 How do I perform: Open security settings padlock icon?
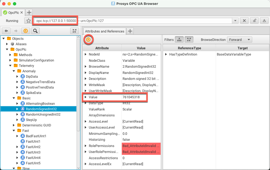click(254, 21)
